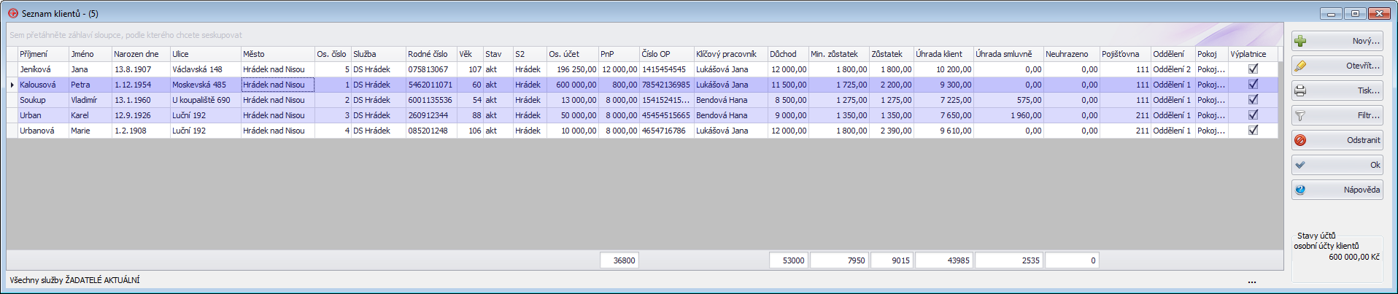This screenshot has width=1398, height=294.
Task: Toggle Výplatnice checkbox for Jeníková
Action: pyautogui.click(x=1253, y=69)
